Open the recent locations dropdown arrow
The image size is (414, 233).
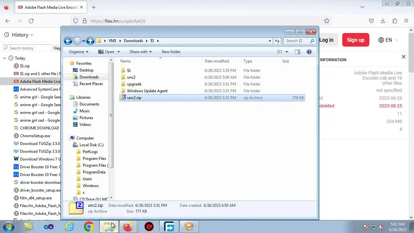click(83, 41)
